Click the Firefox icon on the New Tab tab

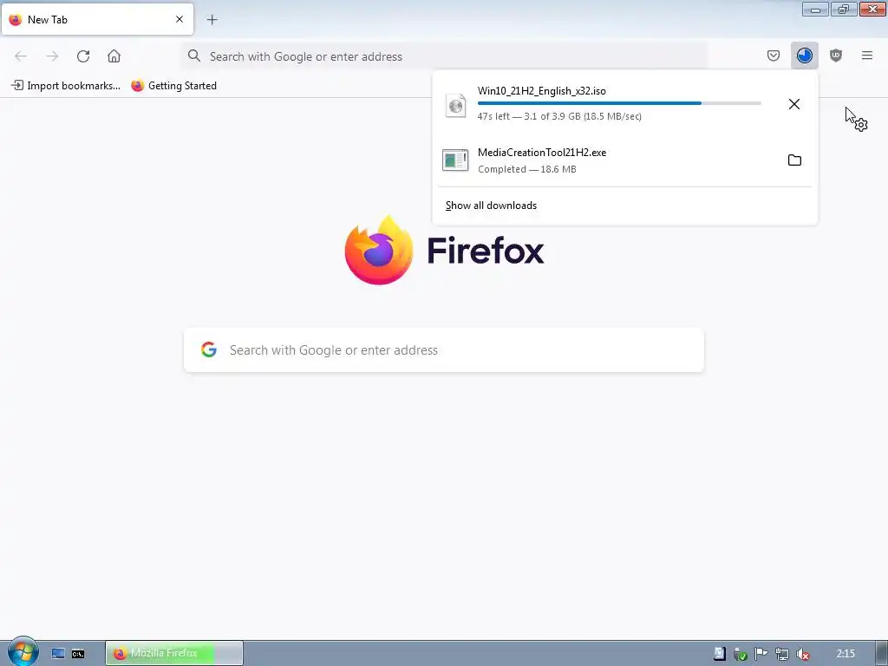click(x=16, y=19)
